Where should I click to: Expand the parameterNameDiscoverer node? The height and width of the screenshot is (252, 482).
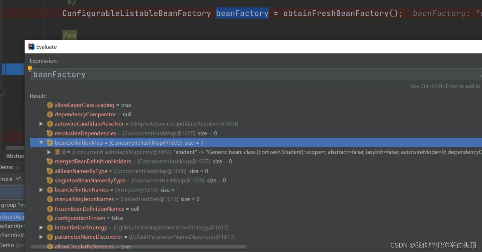[41, 237]
